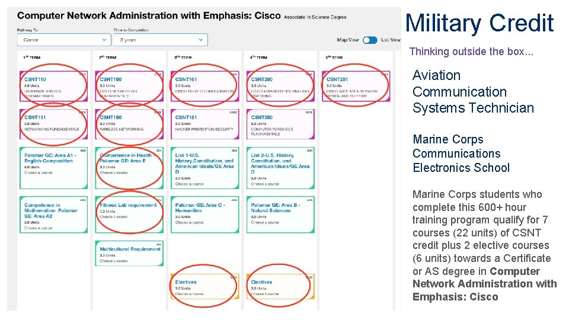Click the Computer Network Administration program title

pos(149,15)
